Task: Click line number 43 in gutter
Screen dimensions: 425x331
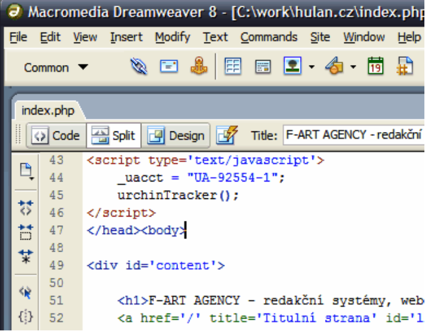Action: coord(56,160)
